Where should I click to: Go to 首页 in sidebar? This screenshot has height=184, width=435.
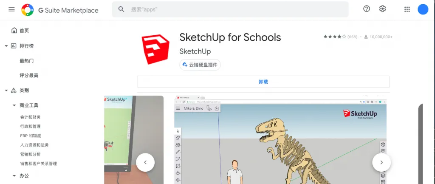(24, 31)
